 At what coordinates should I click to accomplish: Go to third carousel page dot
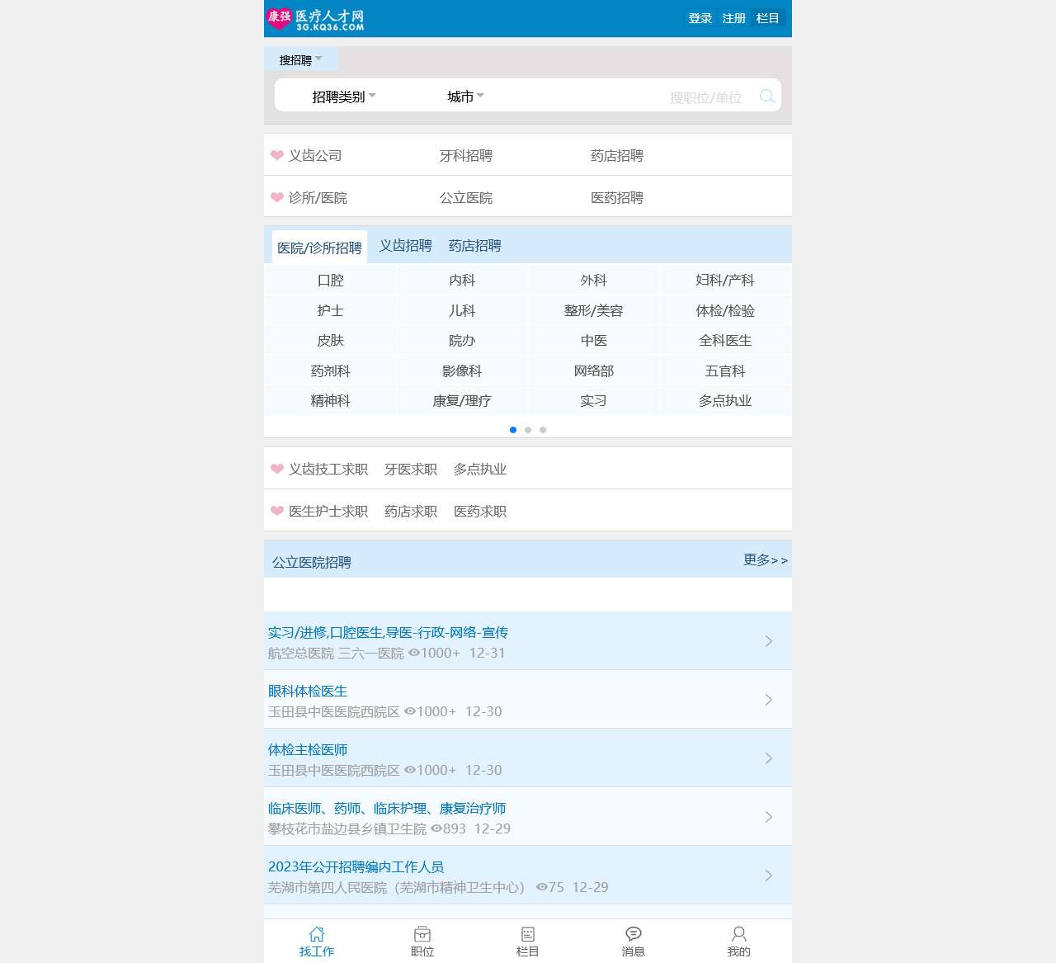pos(543,430)
